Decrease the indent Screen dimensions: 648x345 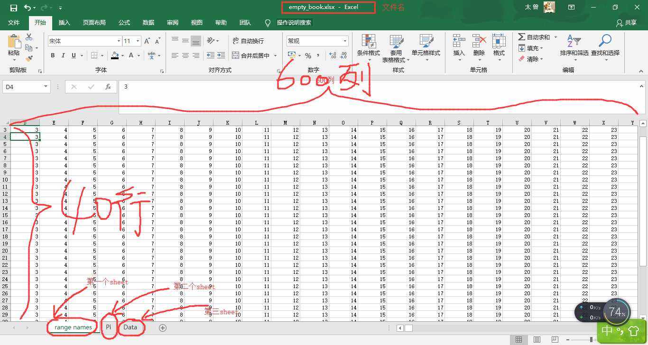(211, 55)
